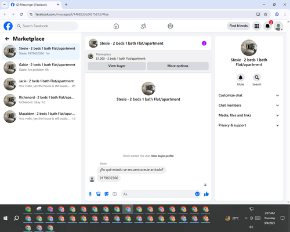Click the Find friends button
The height and width of the screenshot is (232, 290).
click(238, 26)
